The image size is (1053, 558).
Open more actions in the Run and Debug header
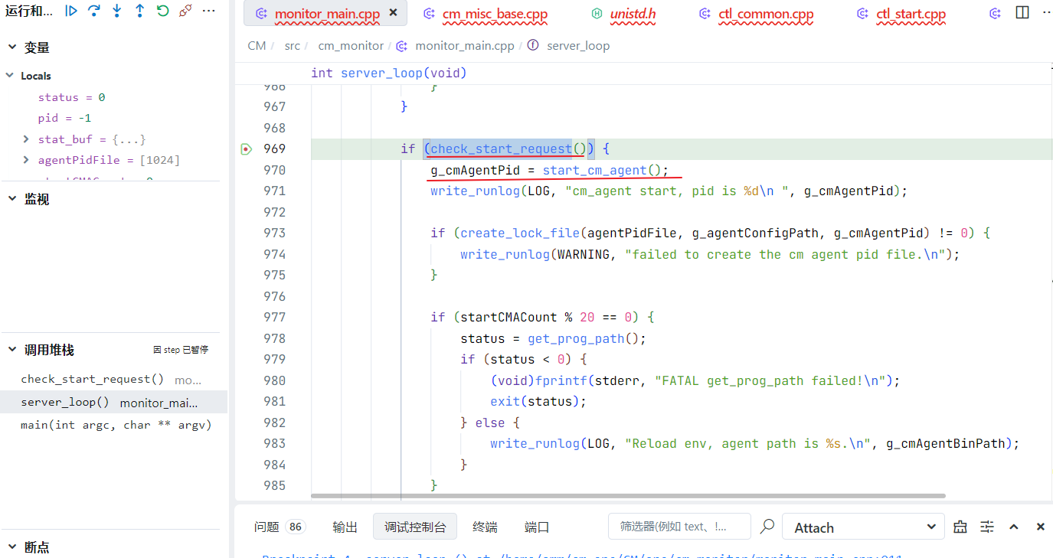click(x=208, y=11)
